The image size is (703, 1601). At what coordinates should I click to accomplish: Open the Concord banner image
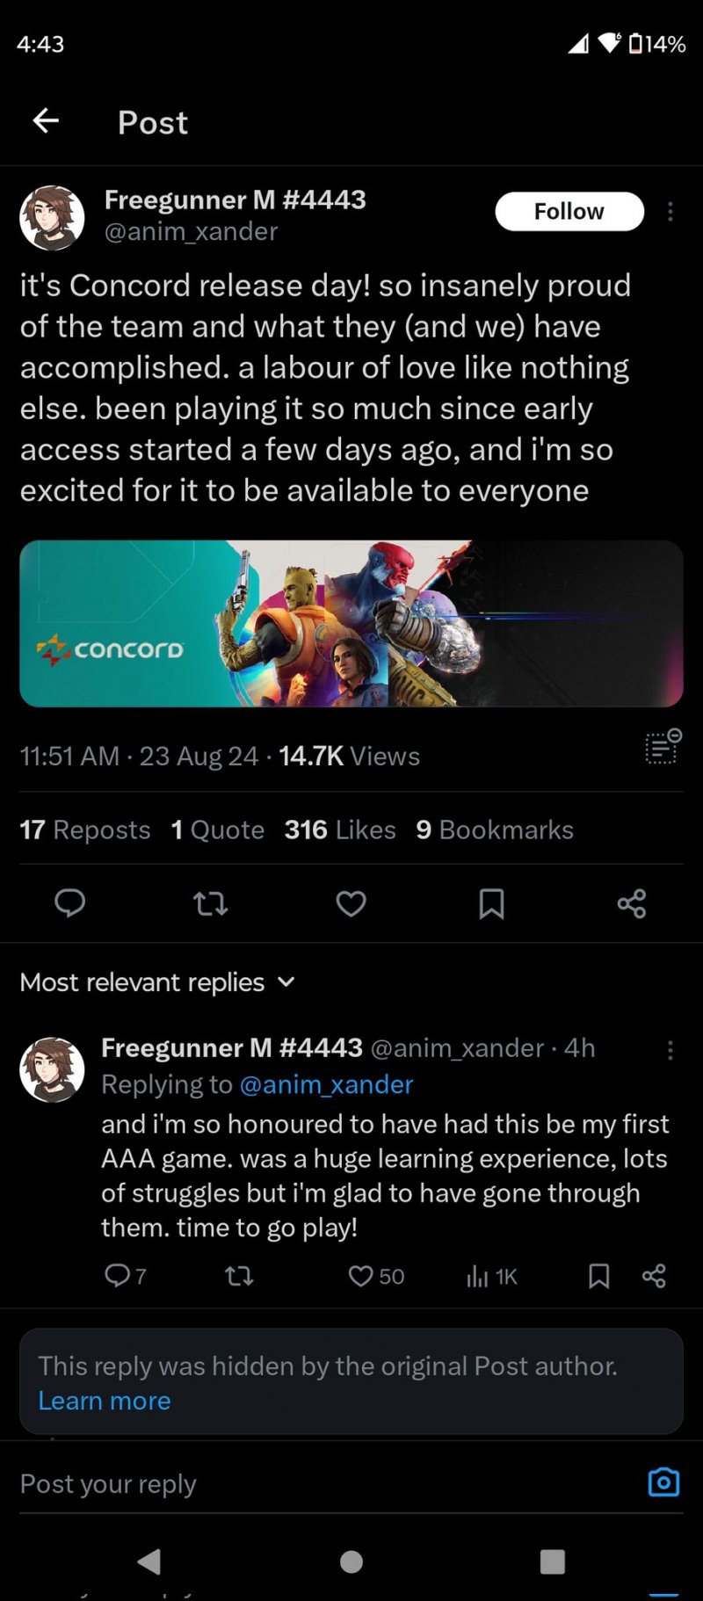[351, 623]
